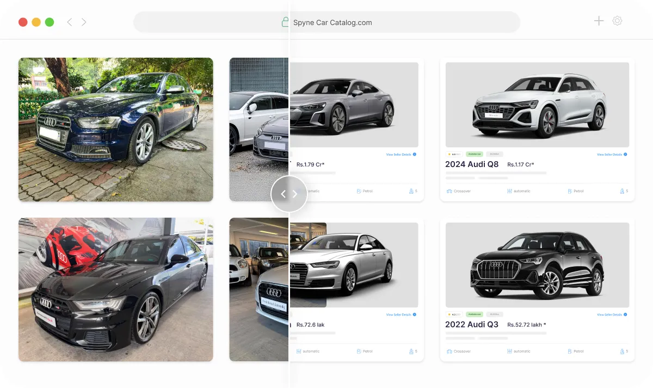
Task: Click the gearbox automatic icon on Audi Q8 card
Action: [x=510, y=191]
